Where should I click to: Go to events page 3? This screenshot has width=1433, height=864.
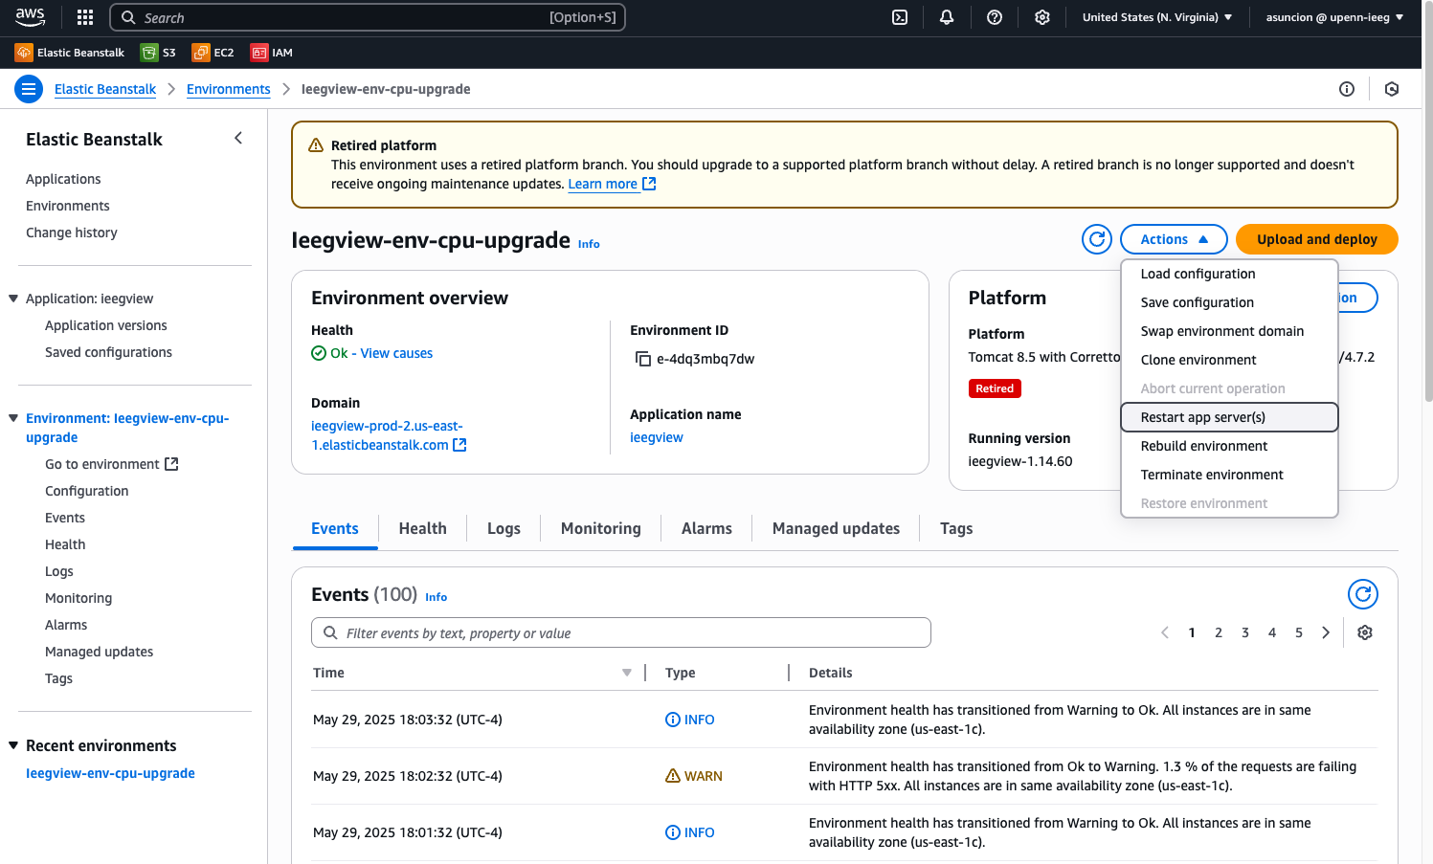(1245, 632)
